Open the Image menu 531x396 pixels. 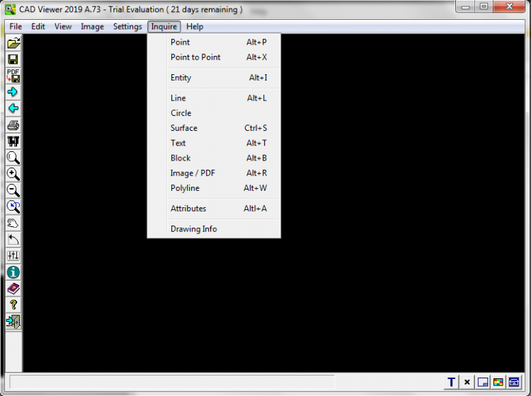coord(92,27)
